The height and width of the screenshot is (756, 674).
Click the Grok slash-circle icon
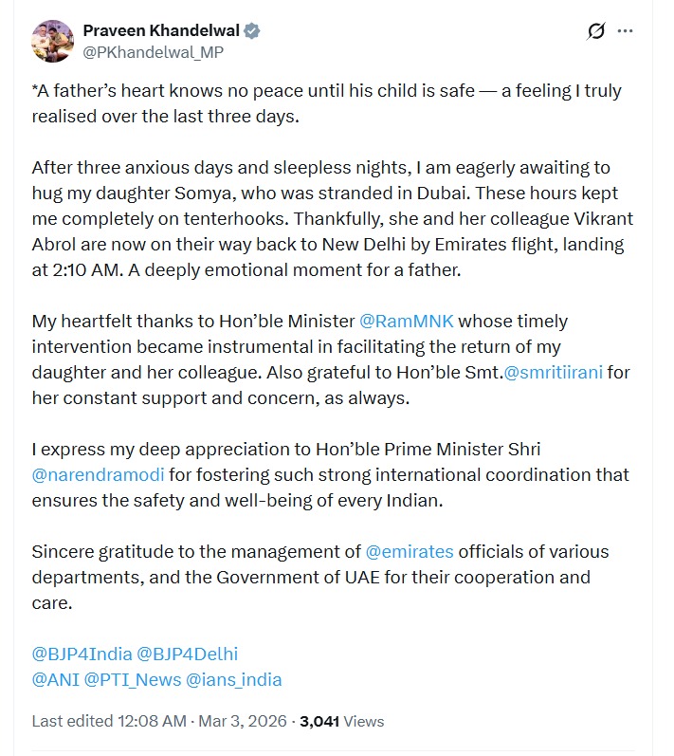(595, 31)
